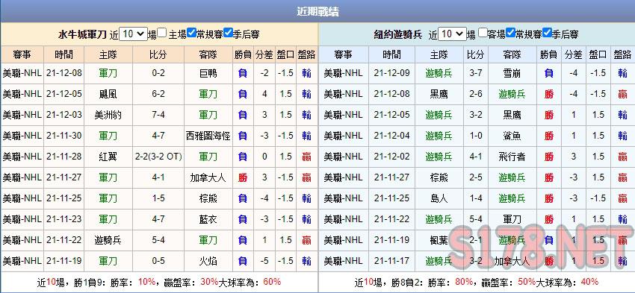Click home team 棕熊 in right 21-11-27 row

(439, 178)
